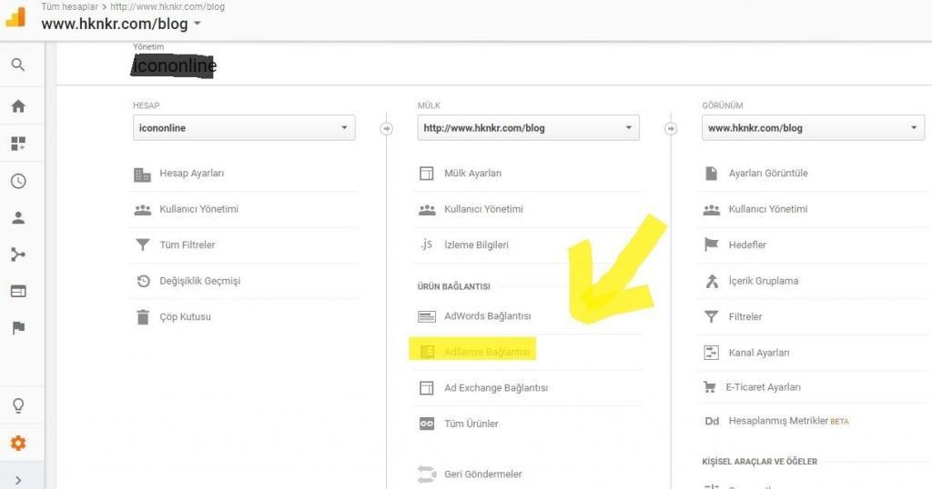This screenshot has width=932, height=489.
Task: Open Customization dashboard icon in sidebar
Action: tap(18, 144)
